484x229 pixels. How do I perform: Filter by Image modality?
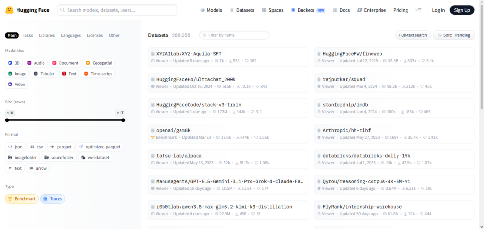pos(17,74)
